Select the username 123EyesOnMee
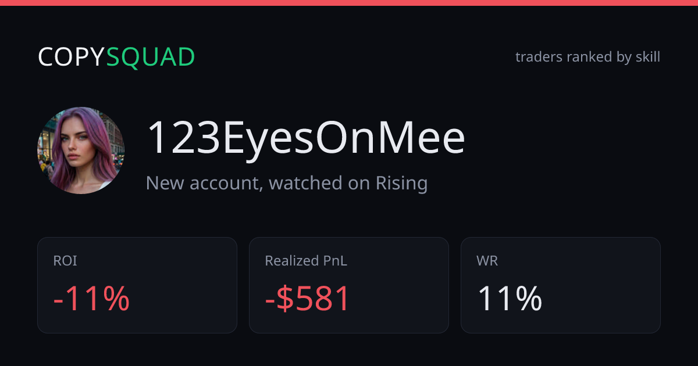The image size is (698, 366). (305, 138)
